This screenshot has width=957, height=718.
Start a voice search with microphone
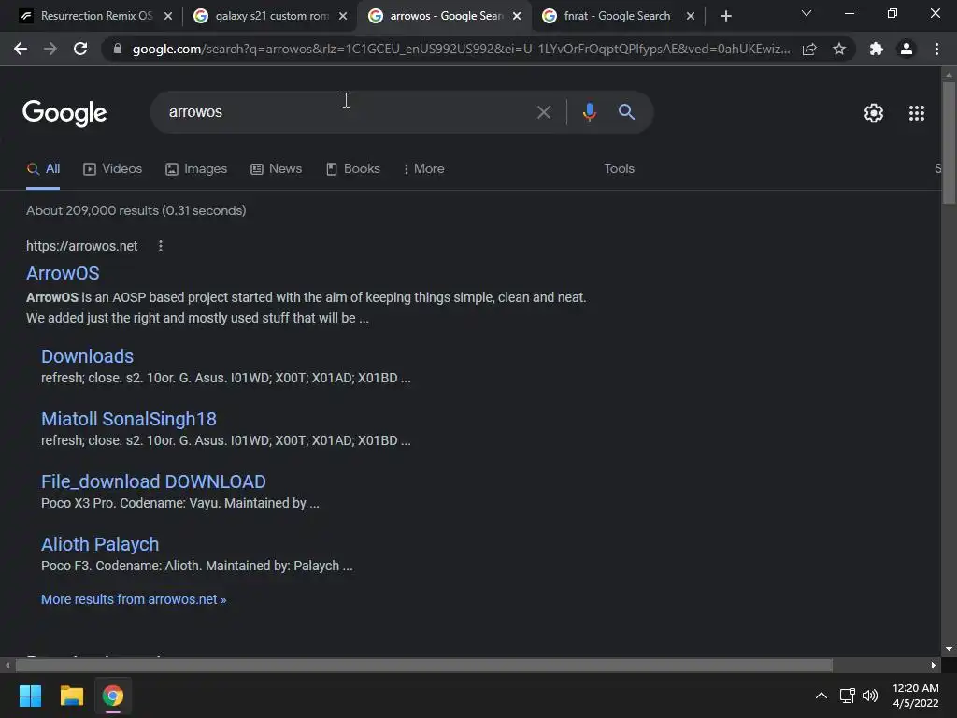pyautogui.click(x=589, y=112)
